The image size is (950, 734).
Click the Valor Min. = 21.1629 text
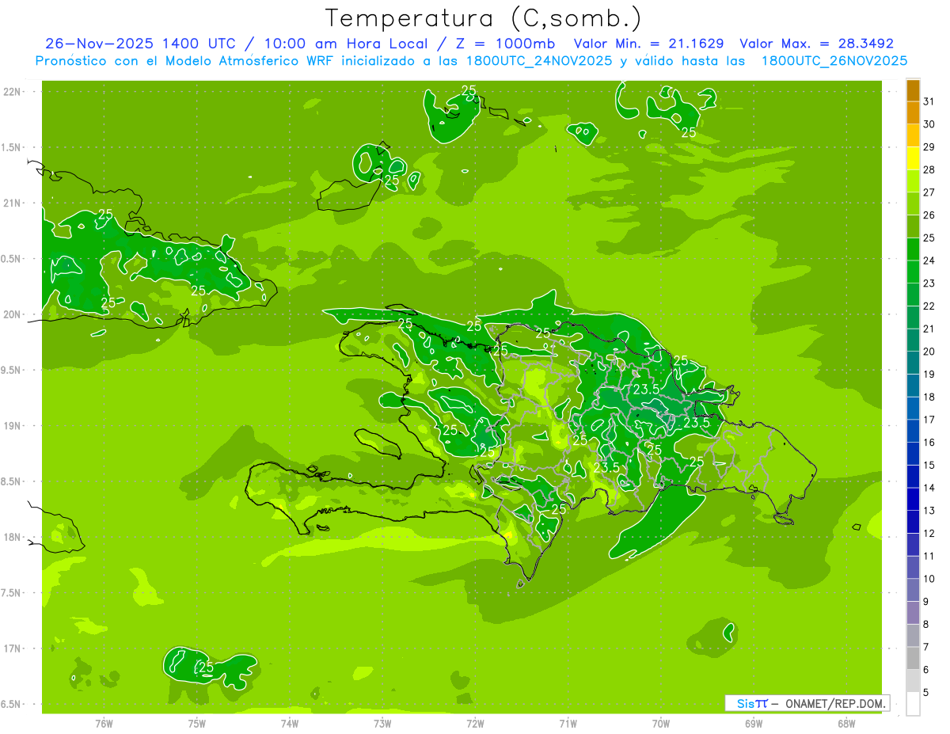pos(648,44)
